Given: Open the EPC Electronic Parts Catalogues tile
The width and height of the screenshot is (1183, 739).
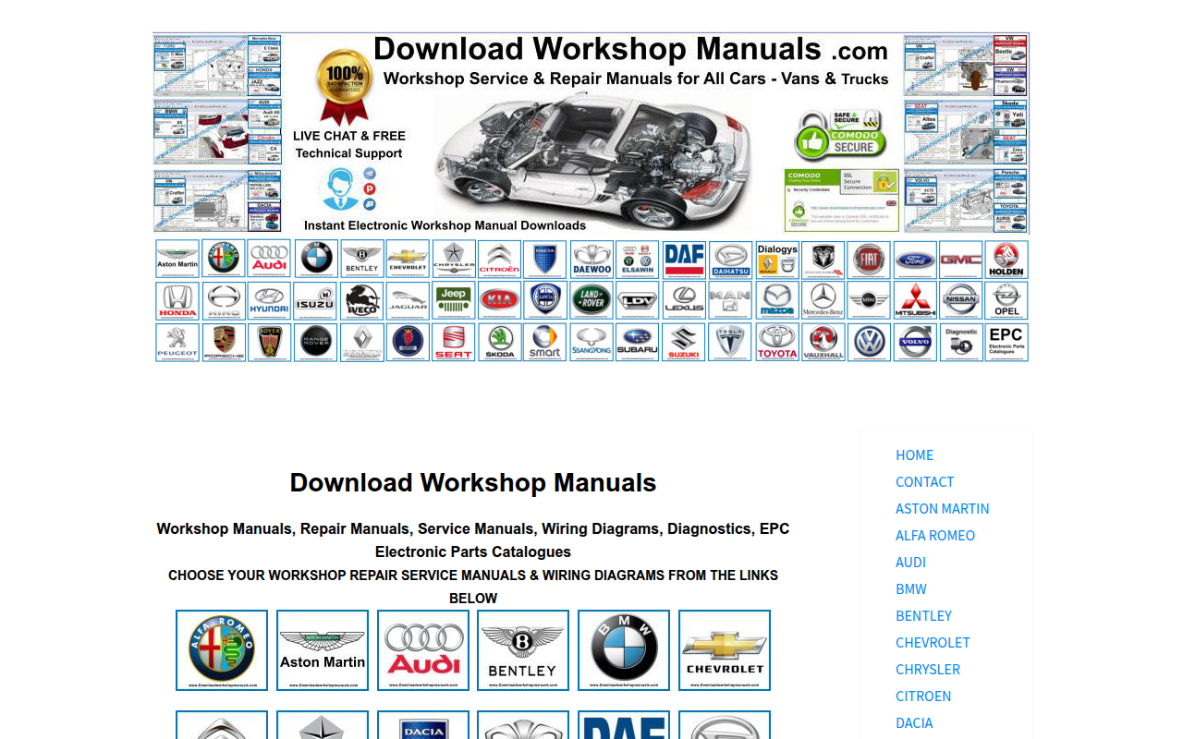Looking at the screenshot, I should [x=1006, y=342].
